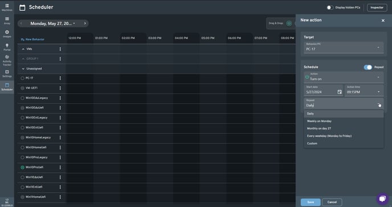The height and width of the screenshot is (207, 392).
Task: Open the Portal sidebar section
Action: point(7,47)
